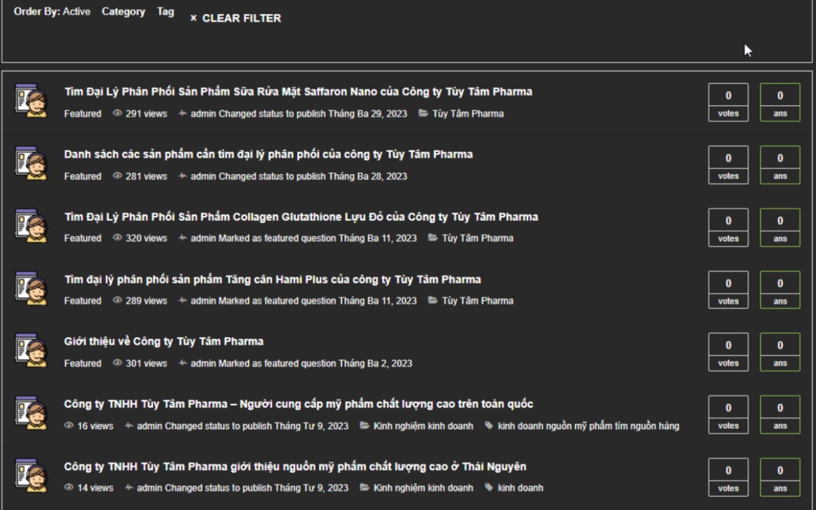816x510 pixels.
Task: Click Tùy Tâm Pharma category on Hami Plus row
Action: [477, 300]
